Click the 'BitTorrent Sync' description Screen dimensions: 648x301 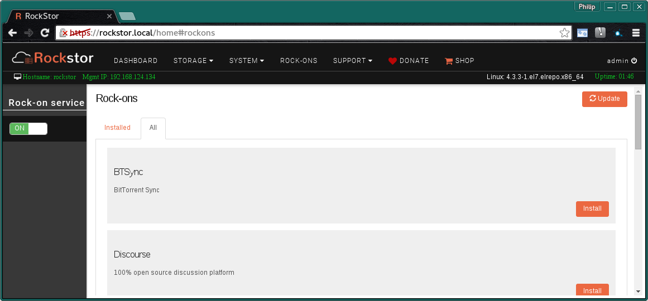tap(137, 190)
